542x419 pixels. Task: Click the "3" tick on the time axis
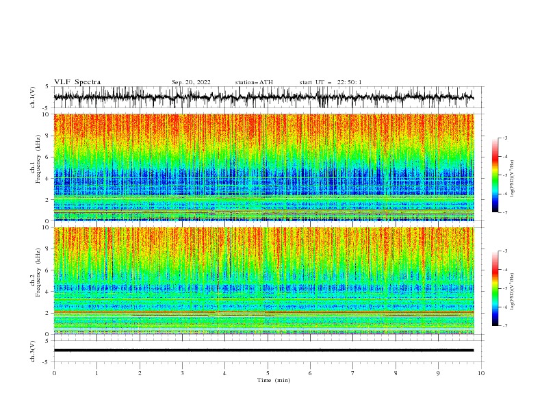pos(182,373)
